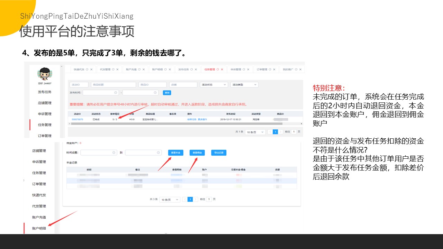Focus the 商品ID input field
Viewport: 443px width, 249px height.
(152, 85)
